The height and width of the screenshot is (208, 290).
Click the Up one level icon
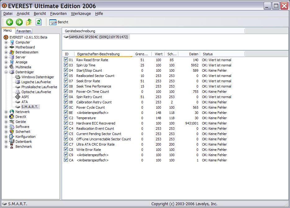pyautogui.click(x=29, y=22)
